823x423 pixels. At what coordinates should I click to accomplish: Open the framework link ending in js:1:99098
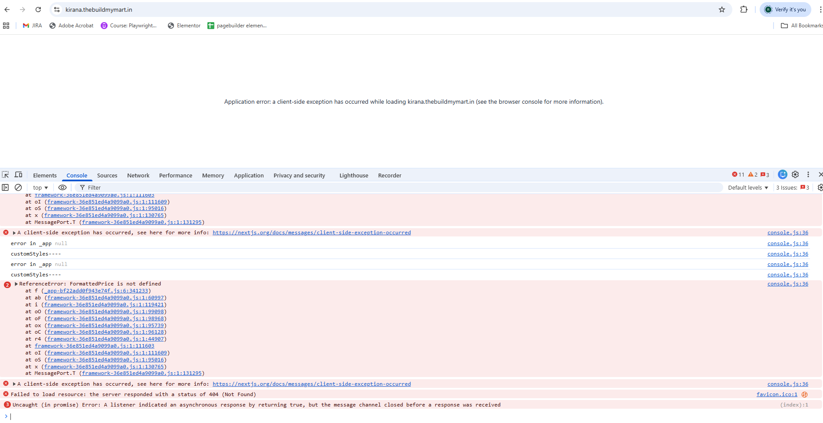(106, 312)
